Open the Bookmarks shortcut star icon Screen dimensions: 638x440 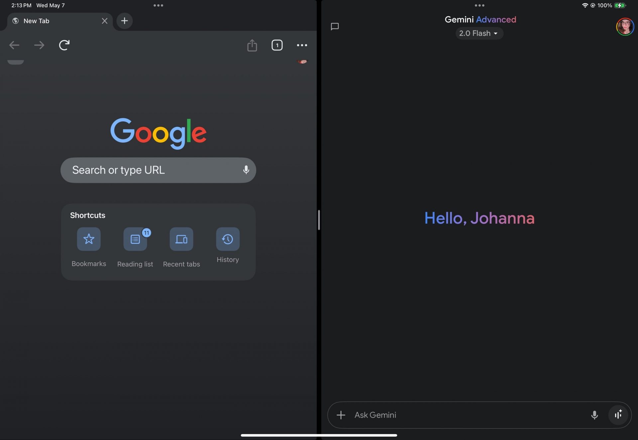[x=89, y=239]
